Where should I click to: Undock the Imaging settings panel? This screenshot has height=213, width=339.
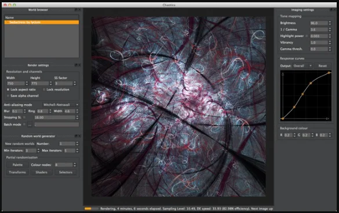click(331, 10)
